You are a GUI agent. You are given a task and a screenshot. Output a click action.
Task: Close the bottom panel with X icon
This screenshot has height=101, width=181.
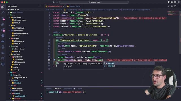tap(178, 89)
